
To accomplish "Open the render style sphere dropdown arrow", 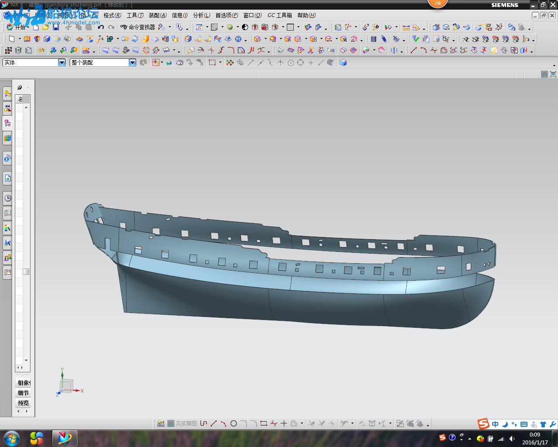I will coord(238,27).
